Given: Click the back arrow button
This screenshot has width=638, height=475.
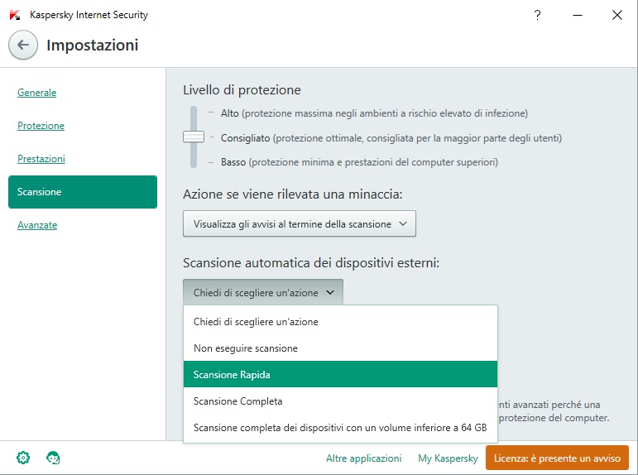Looking at the screenshot, I should [x=23, y=46].
